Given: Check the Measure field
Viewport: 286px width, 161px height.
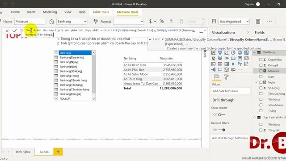Looking at the screenshot, I should pyautogui.click(x=261, y=71).
